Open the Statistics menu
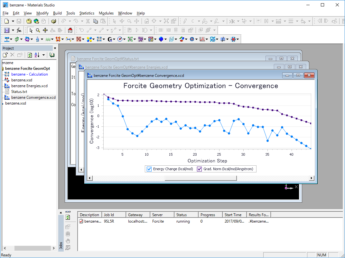 87,13
